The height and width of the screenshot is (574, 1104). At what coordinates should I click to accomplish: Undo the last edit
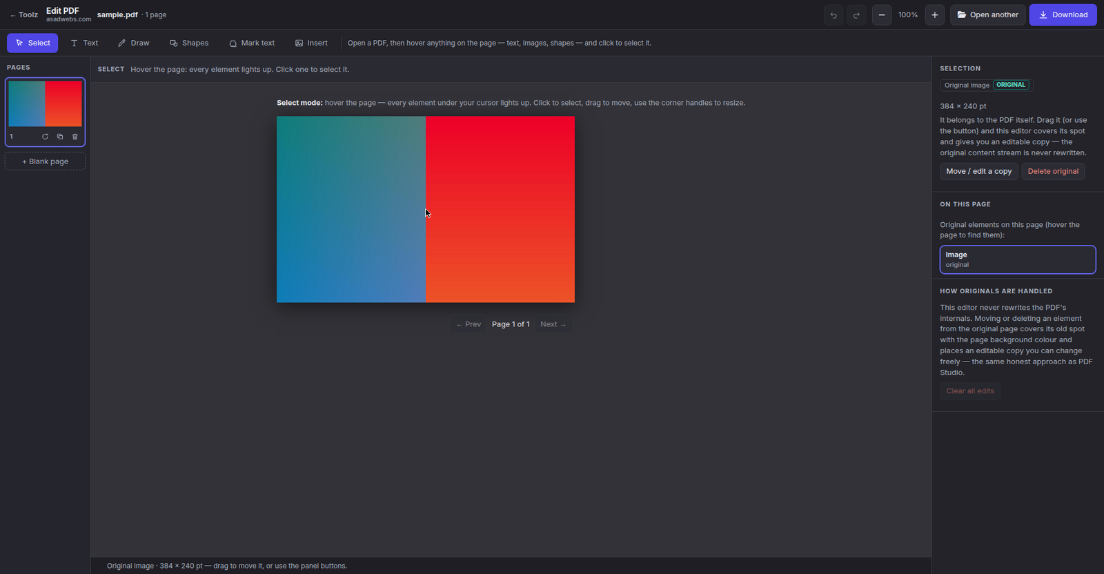(x=834, y=15)
